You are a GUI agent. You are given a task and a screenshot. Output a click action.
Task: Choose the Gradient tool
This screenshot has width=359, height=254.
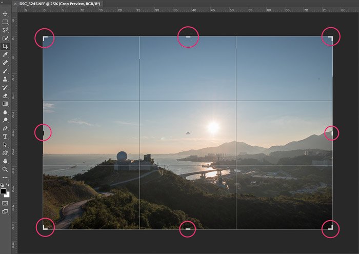click(x=5, y=104)
